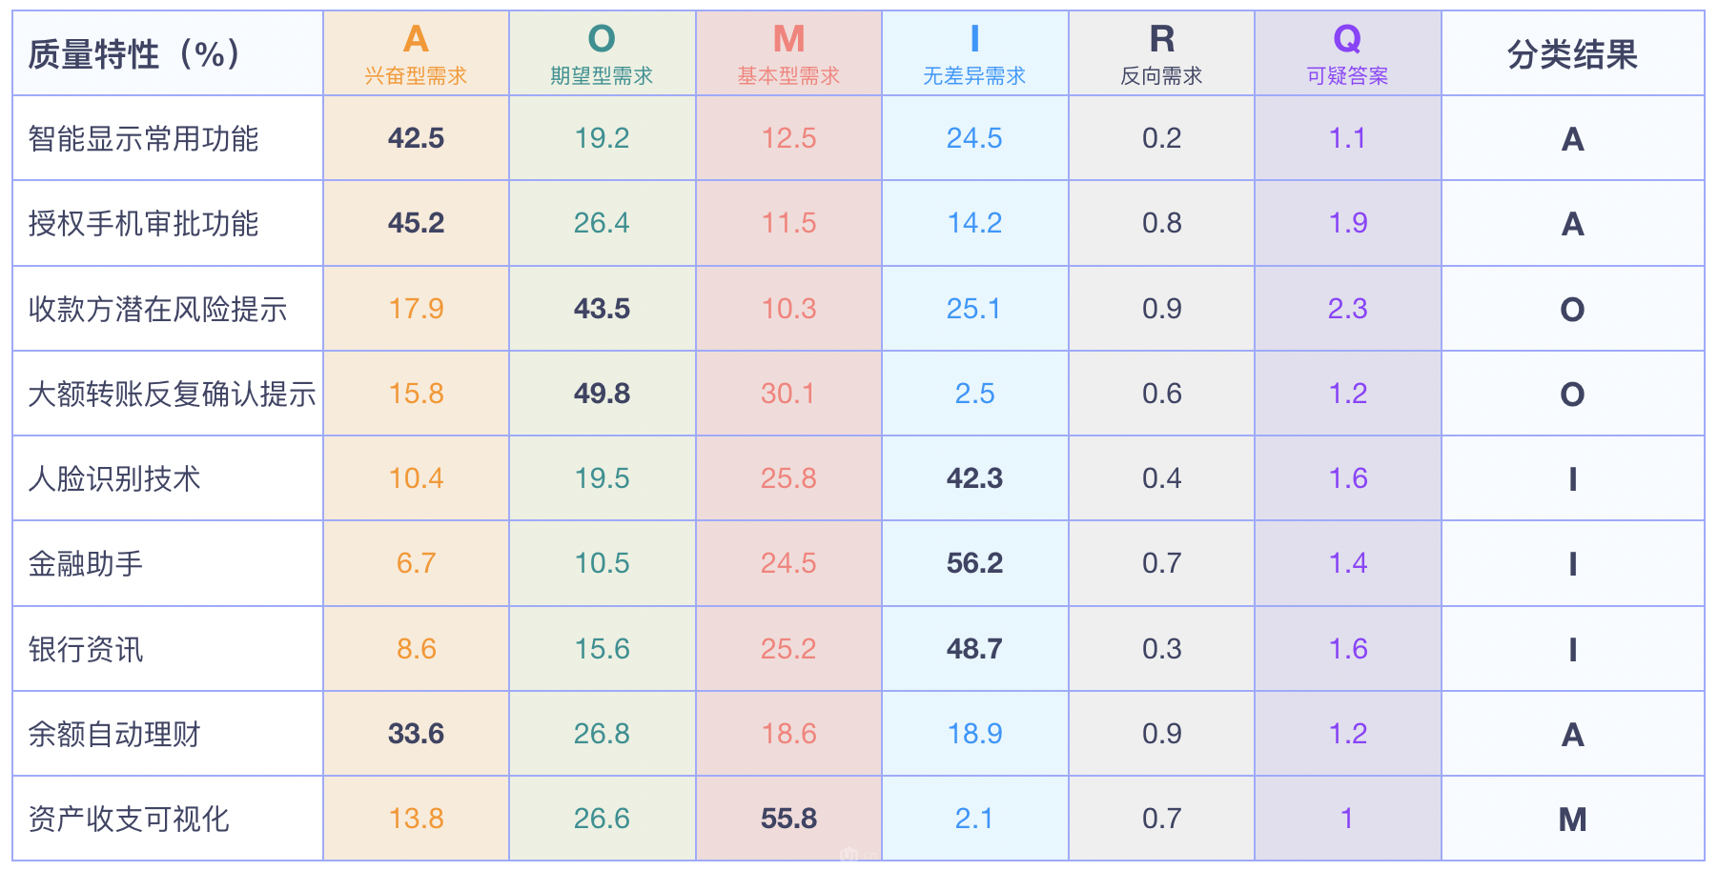Click the orange A column header letter

[416, 39]
